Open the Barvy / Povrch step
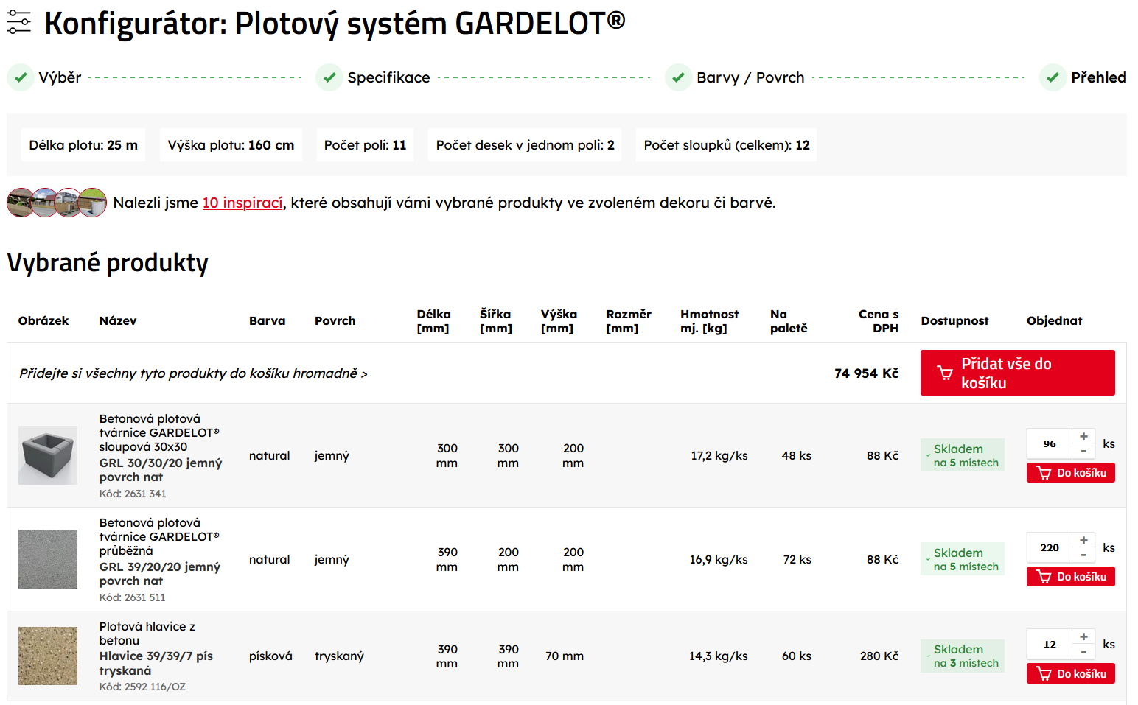This screenshot has height=705, width=1138. tap(750, 77)
